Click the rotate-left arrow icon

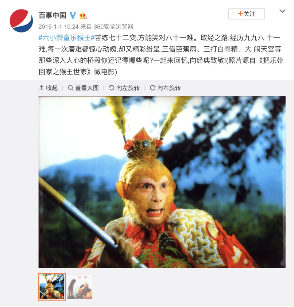(112, 88)
